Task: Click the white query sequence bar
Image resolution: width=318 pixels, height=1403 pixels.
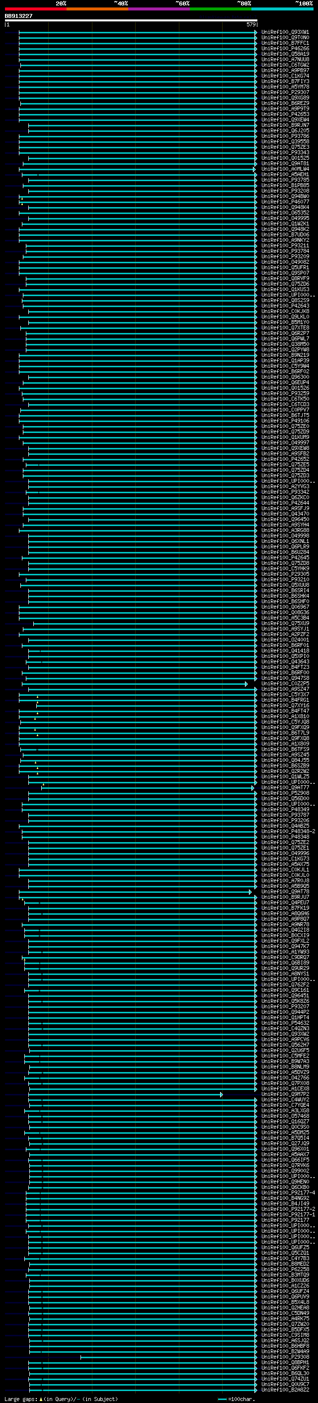Action: pos(131,20)
